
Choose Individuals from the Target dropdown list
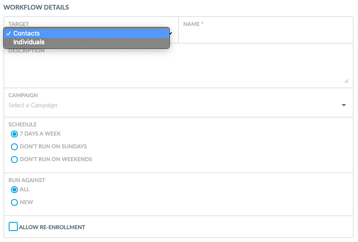coord(87,42)
